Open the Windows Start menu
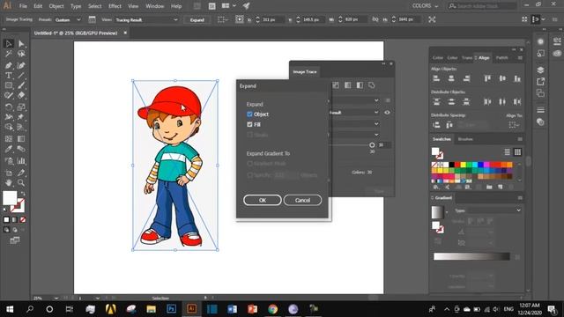Viewport: 564px width, 317px height. click(10, 309)
